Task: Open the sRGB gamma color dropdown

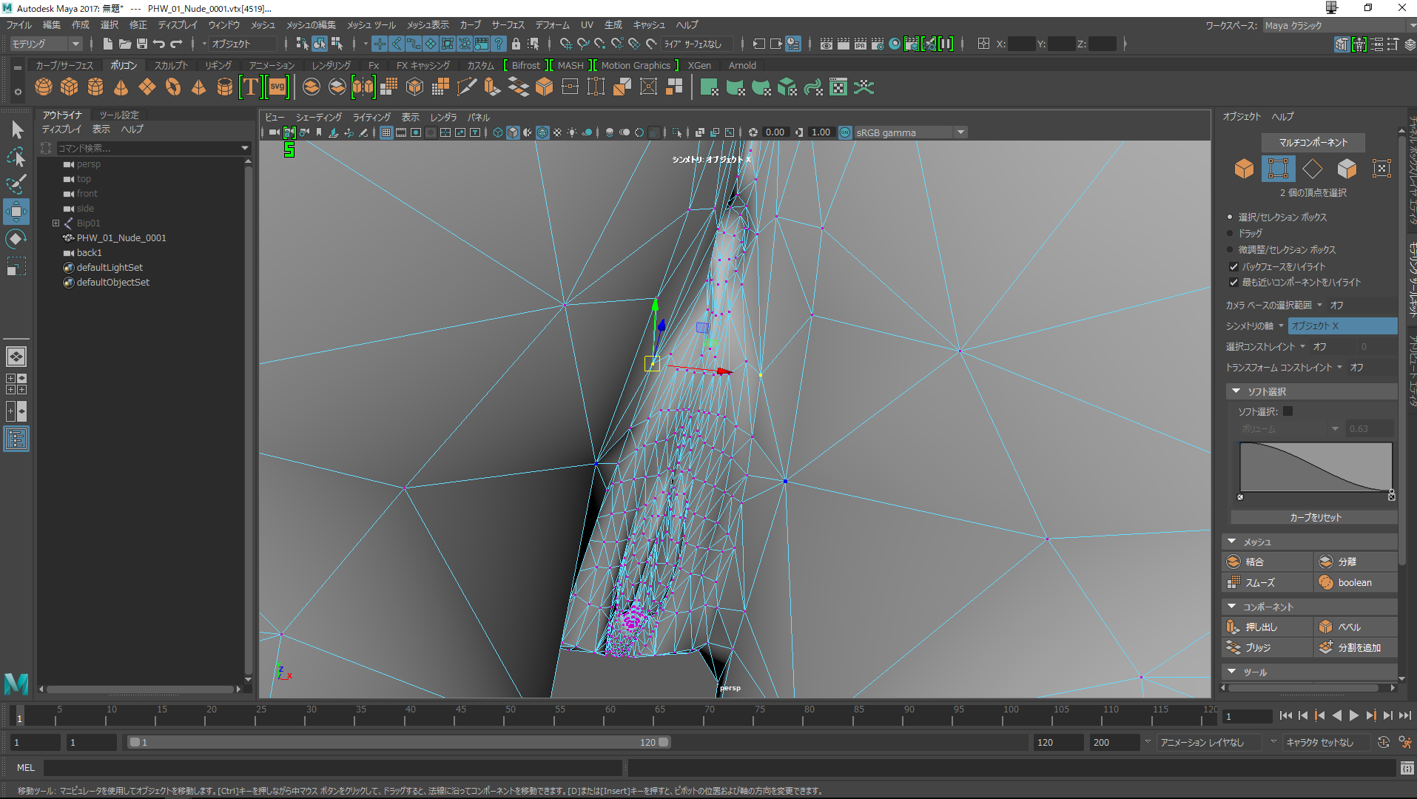Action: [960, 132]
